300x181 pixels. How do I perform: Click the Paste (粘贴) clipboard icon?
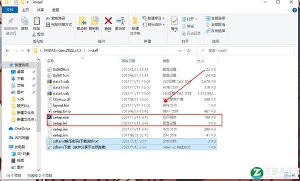tap(37, 21)
